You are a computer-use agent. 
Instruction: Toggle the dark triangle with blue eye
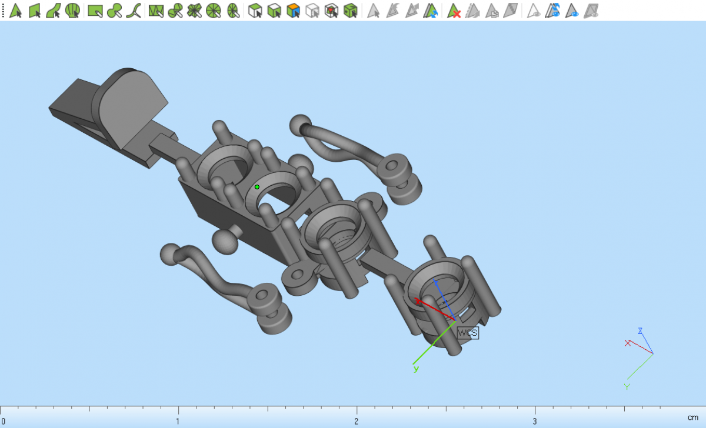572,11
